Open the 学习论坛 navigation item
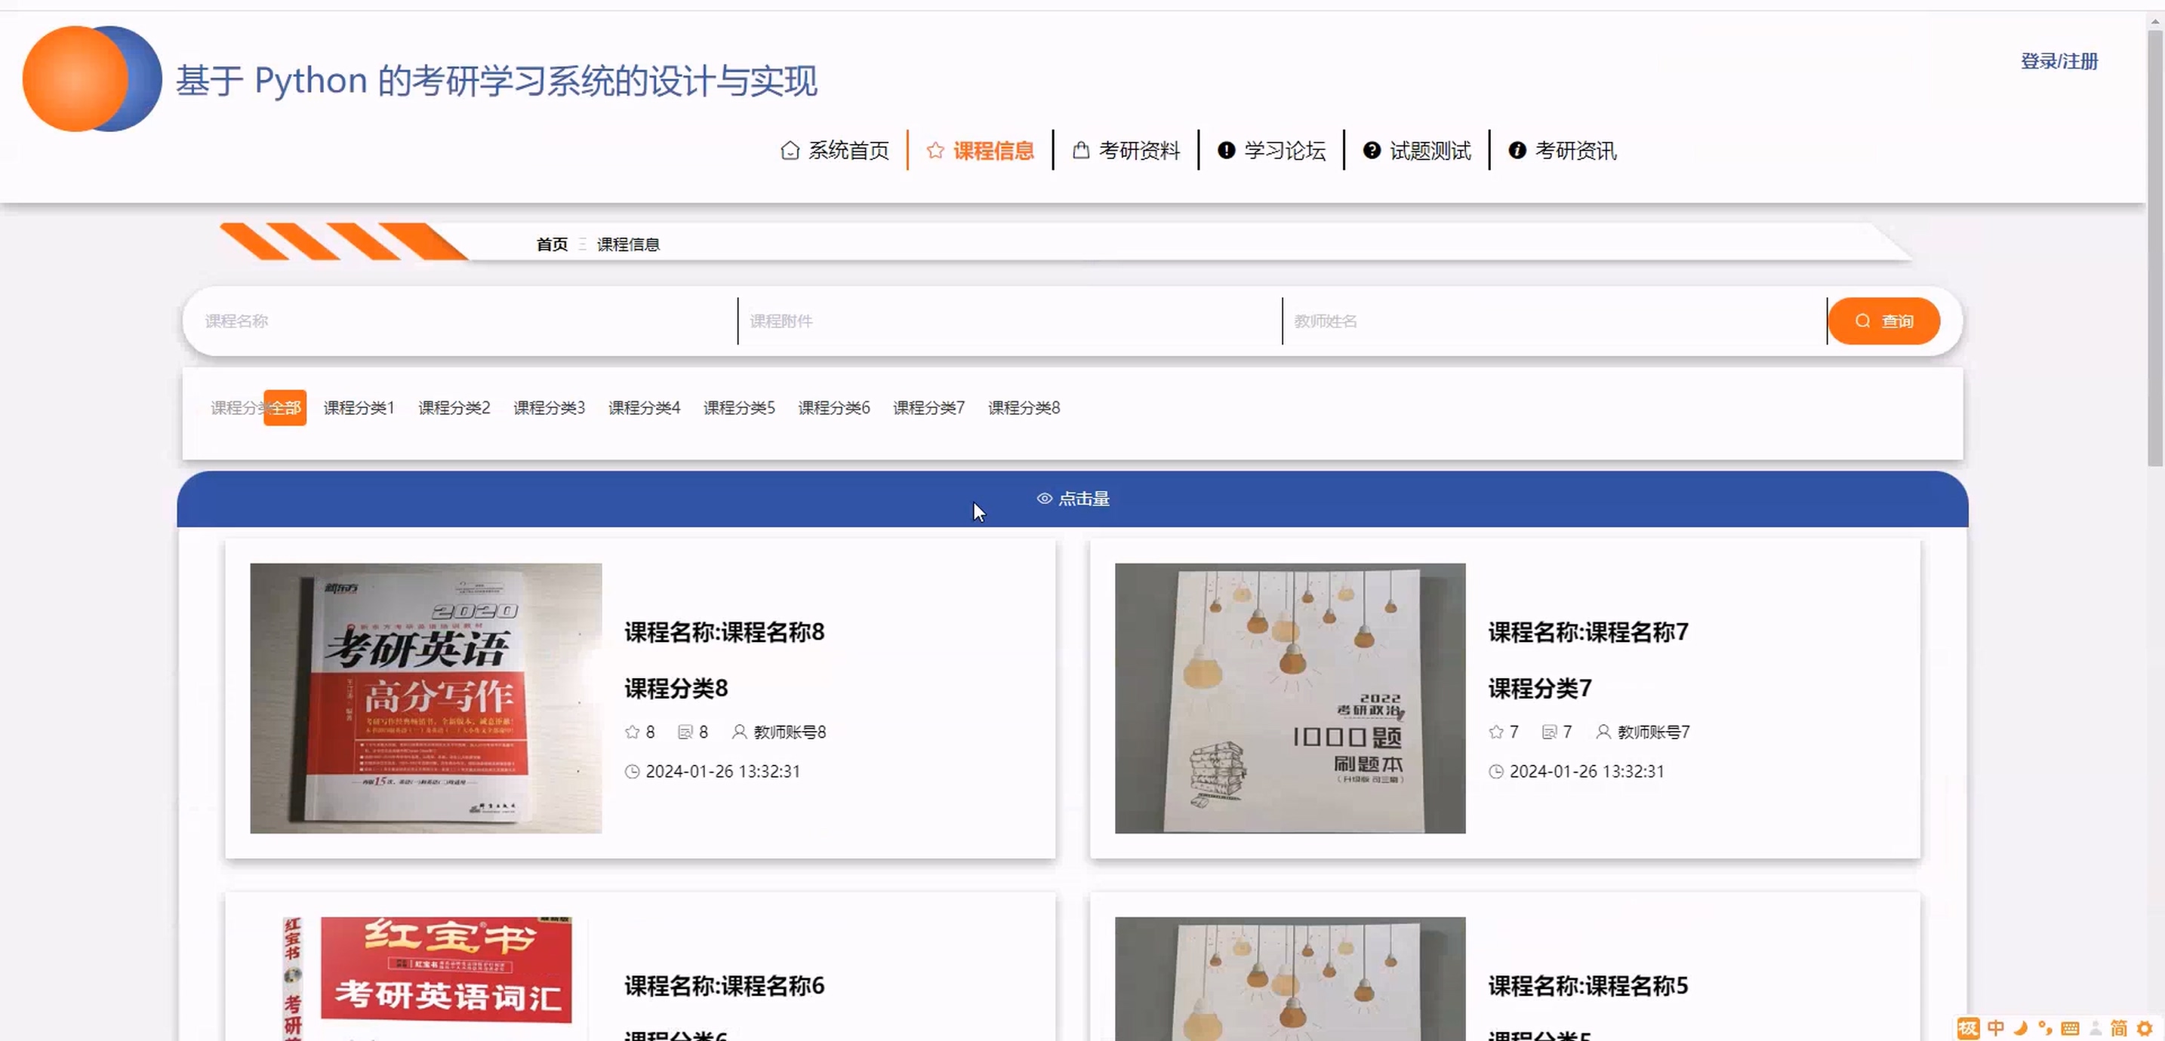This screenshot has height=1041, width=2165. (1272, 150)
